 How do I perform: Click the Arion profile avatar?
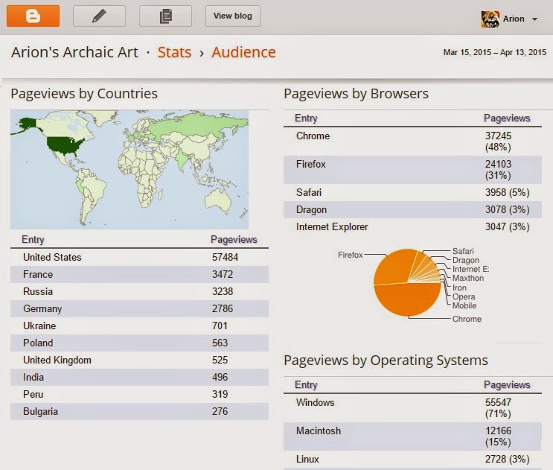click(490, 19)
